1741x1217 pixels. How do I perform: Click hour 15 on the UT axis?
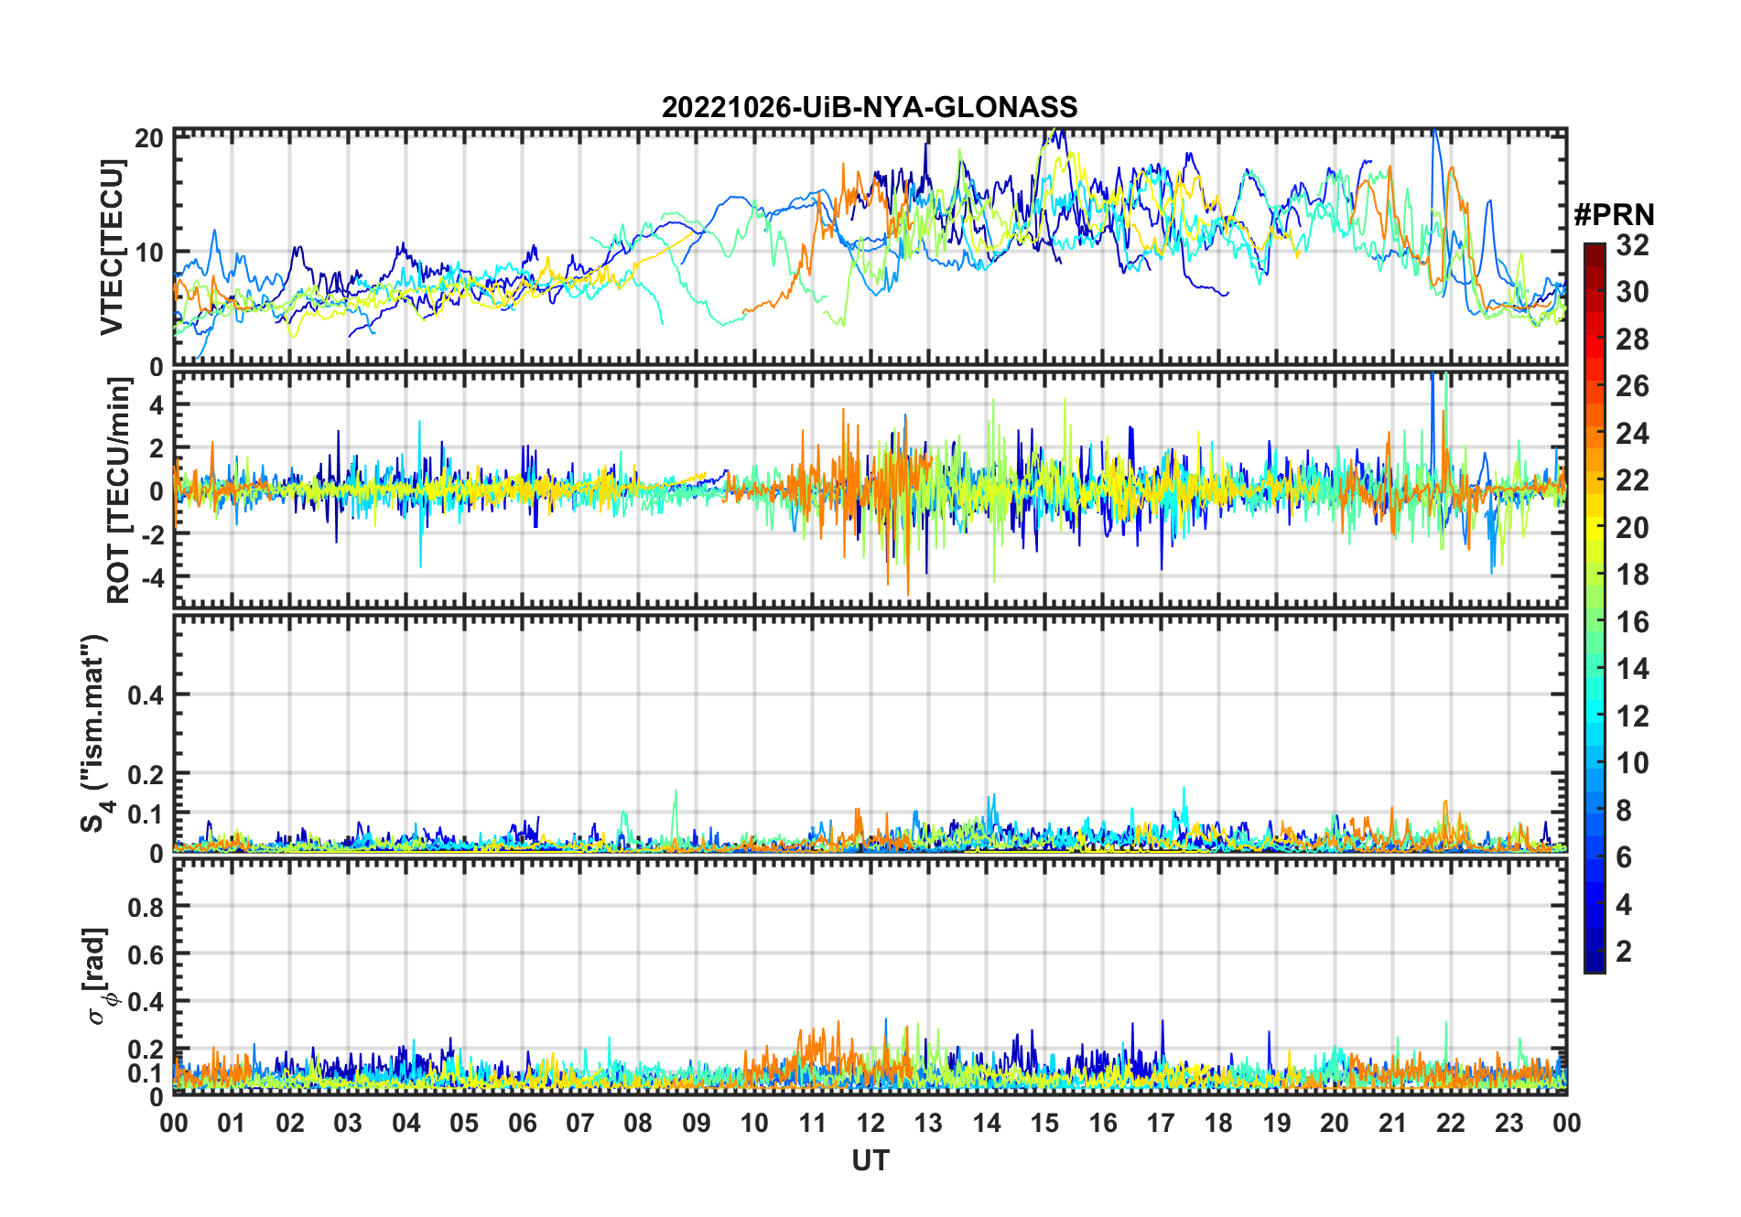coord(1044,1123)
